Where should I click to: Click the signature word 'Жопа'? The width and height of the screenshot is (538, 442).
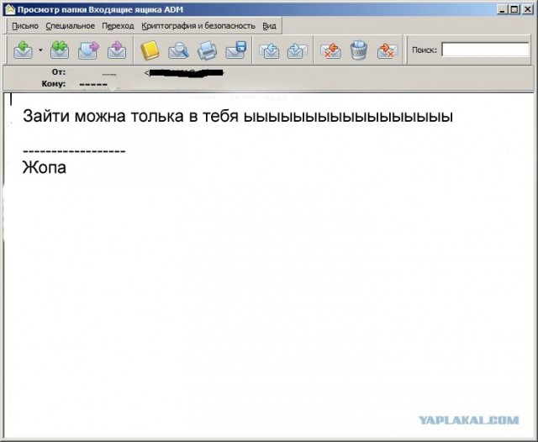pos(45,168)
